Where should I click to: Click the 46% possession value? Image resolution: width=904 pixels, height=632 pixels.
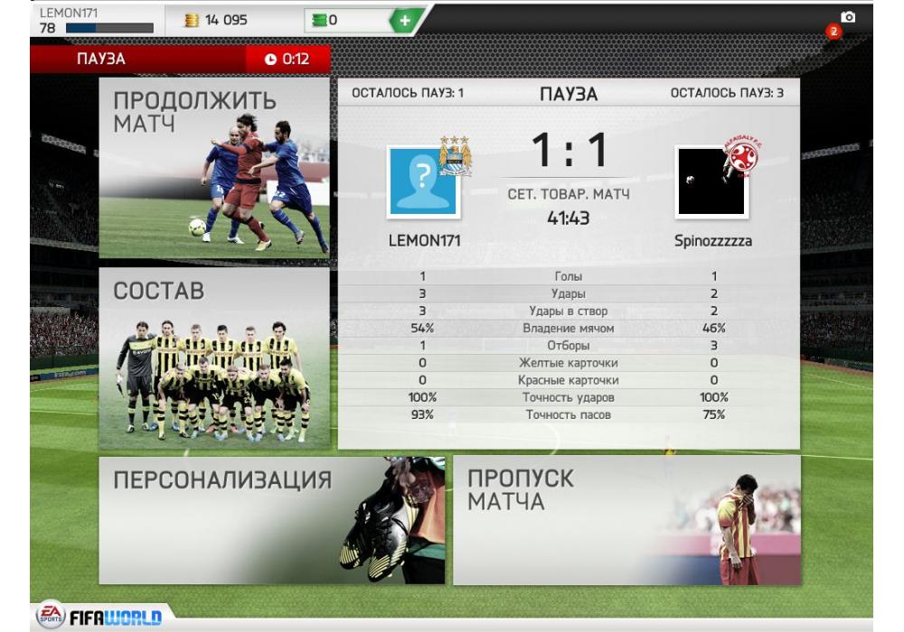click(x=714, y=329)
